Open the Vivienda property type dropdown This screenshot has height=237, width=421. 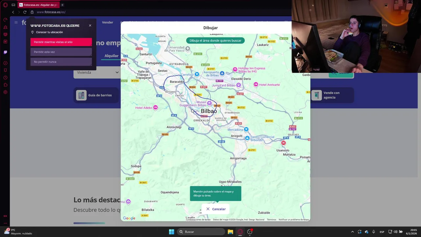pyautogui.click(x=98, y=72)
